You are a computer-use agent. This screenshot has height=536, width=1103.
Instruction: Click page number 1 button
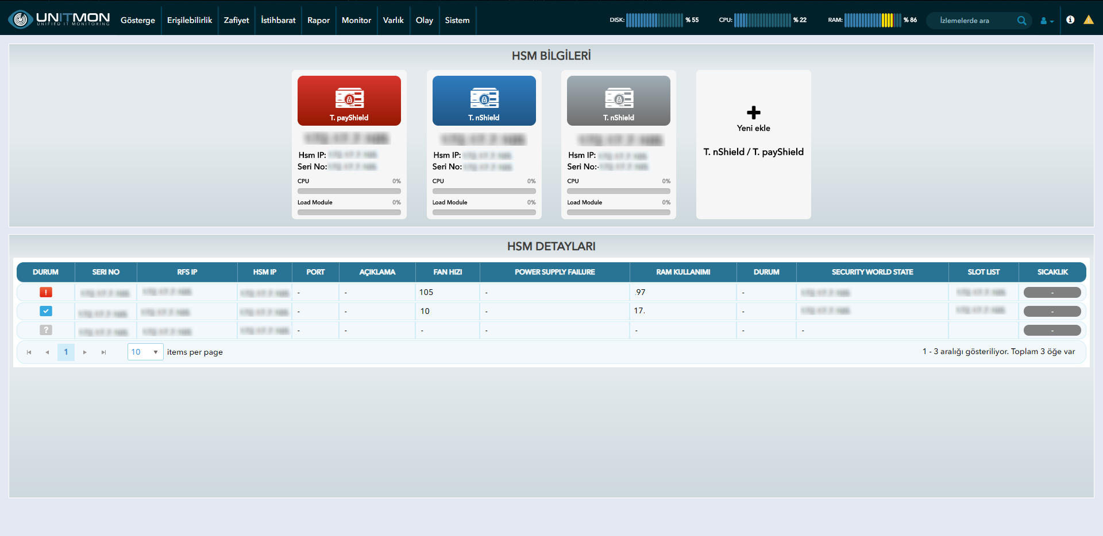[66, 352]
